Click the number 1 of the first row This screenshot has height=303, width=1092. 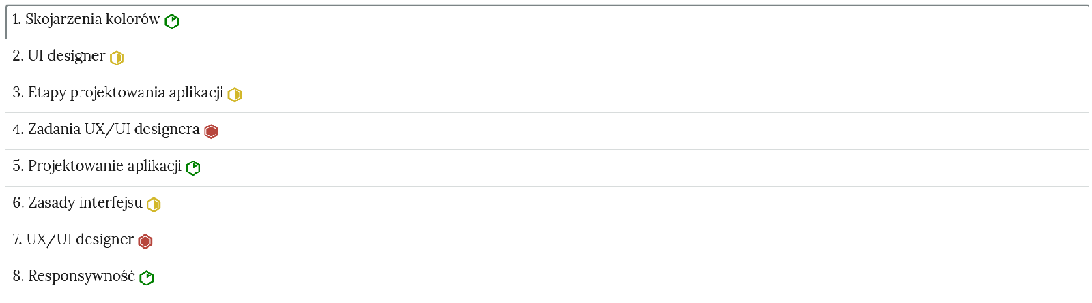point(16,20)
